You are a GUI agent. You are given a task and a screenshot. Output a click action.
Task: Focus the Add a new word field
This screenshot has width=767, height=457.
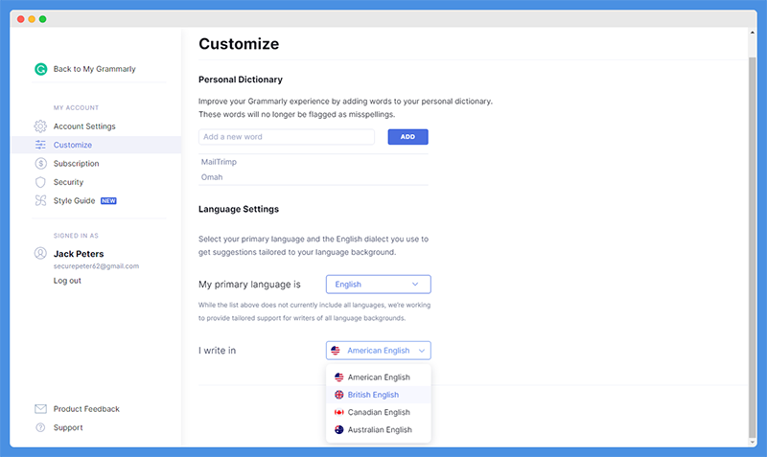[x=286, y=137]
